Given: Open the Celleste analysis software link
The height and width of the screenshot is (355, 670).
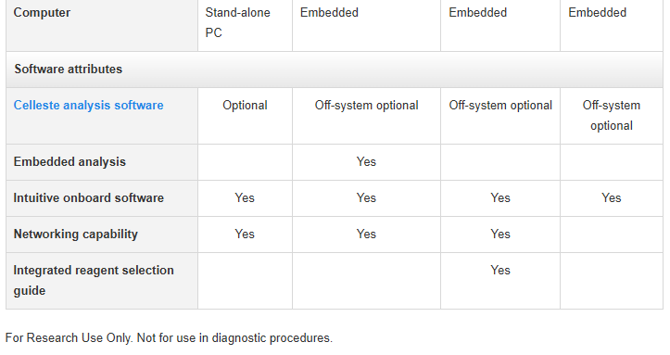Looking at the screenshot, I should (x=88, y=105).
